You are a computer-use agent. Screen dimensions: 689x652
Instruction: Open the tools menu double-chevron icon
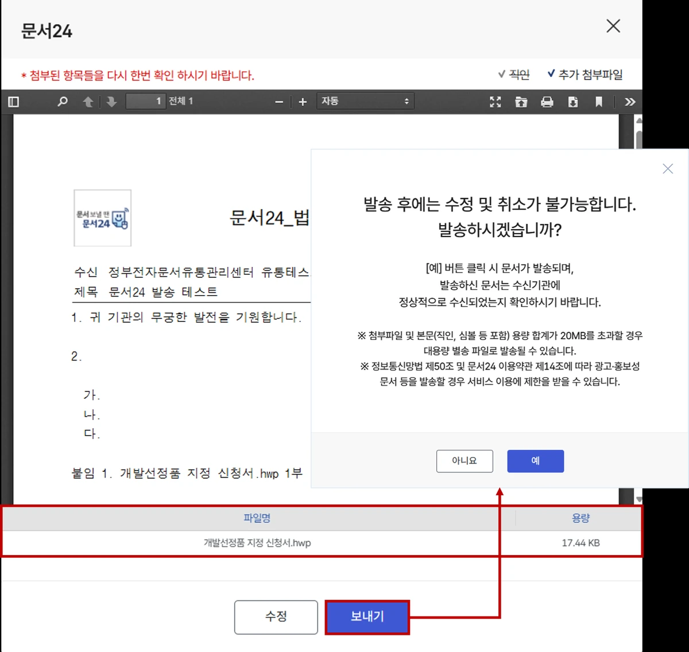tap(630, 102)
